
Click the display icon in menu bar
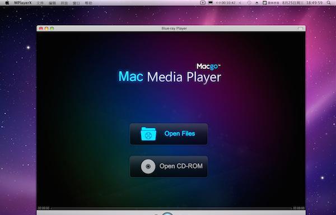211,3
